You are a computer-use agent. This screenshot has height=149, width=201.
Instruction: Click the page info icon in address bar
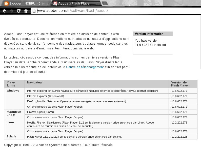(34, 11)
